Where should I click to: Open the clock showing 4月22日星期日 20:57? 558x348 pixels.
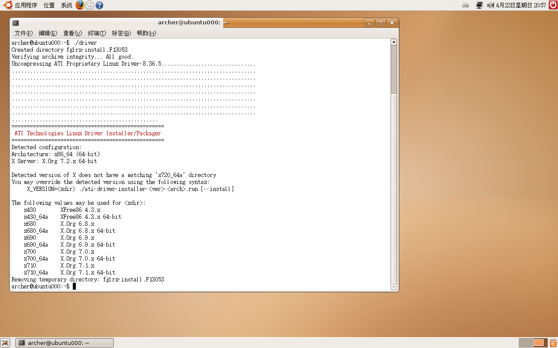[521, 5]
